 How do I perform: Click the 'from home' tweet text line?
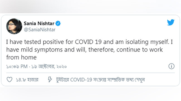[x=21, y=57]
